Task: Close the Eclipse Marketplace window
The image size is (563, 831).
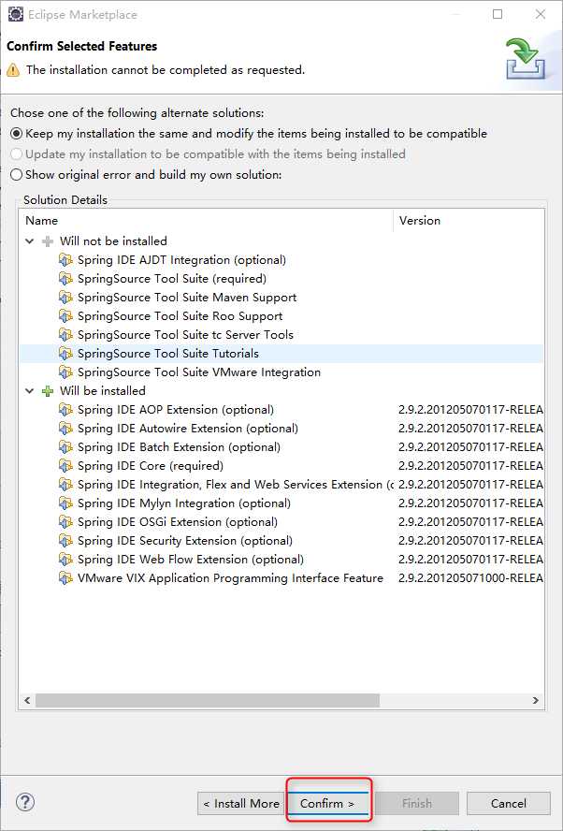Action: [541, 14]
